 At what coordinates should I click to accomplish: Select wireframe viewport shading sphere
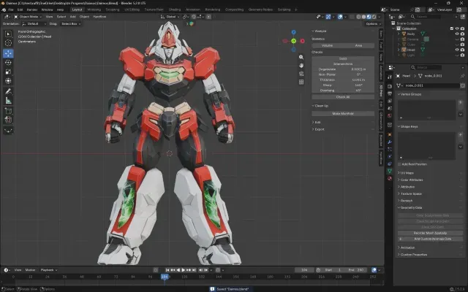(x=359, y=17)
